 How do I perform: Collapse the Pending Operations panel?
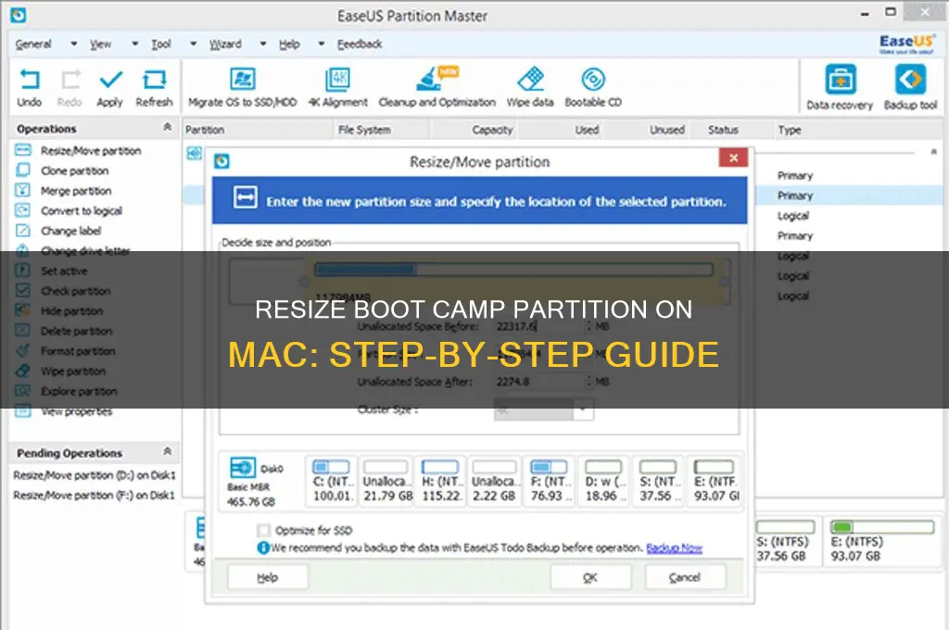[168, 451]
